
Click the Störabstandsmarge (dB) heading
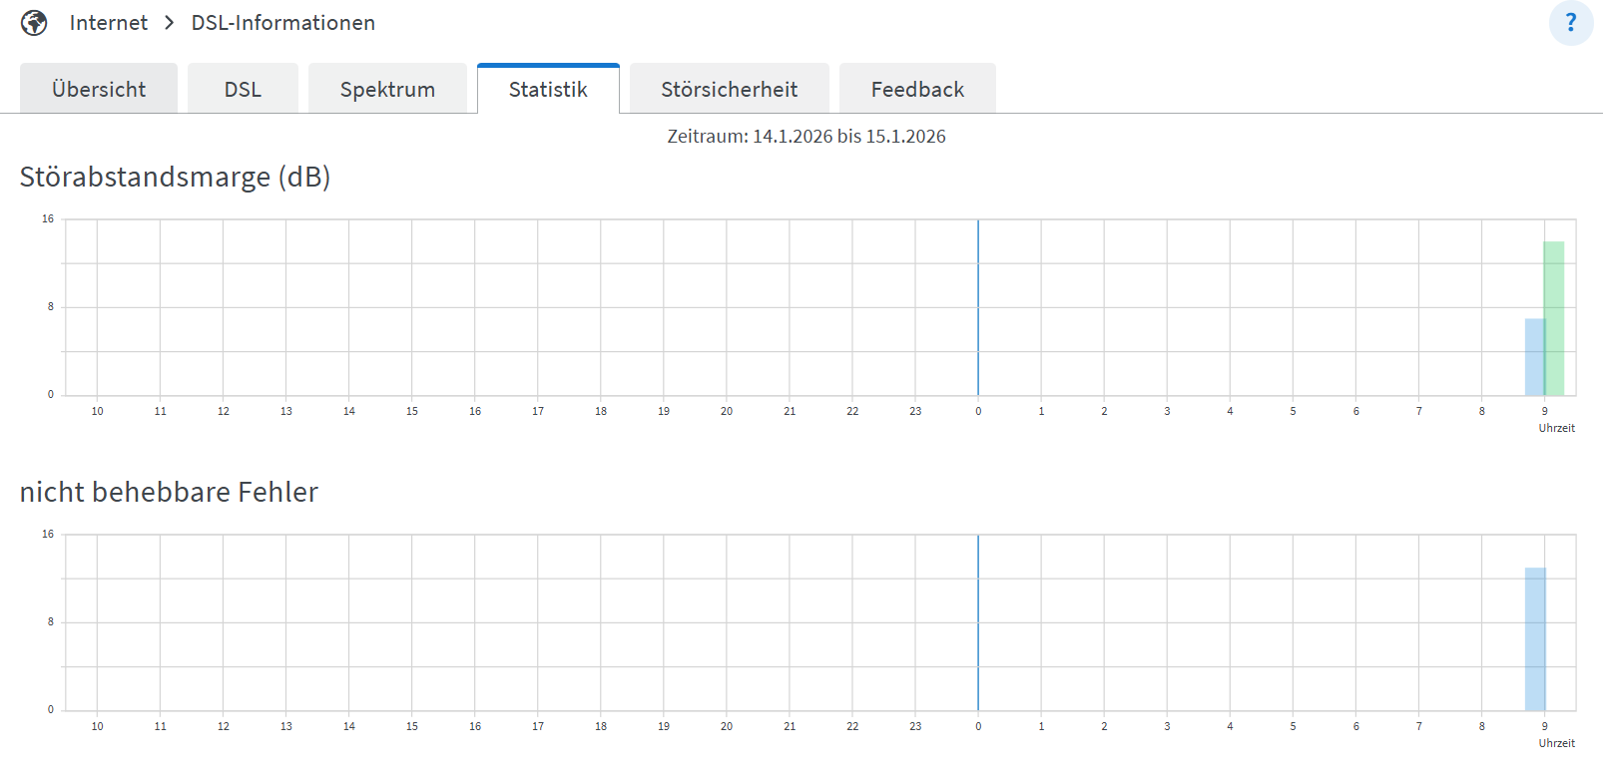175,178
